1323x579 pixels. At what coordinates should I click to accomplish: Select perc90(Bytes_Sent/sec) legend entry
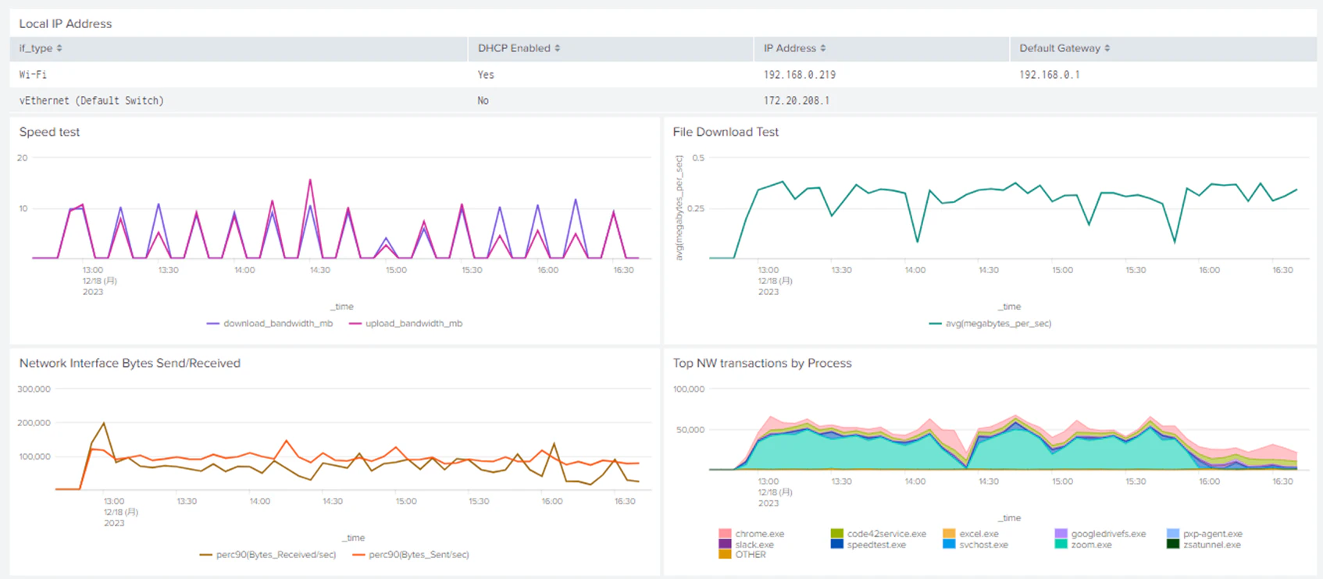411,555
